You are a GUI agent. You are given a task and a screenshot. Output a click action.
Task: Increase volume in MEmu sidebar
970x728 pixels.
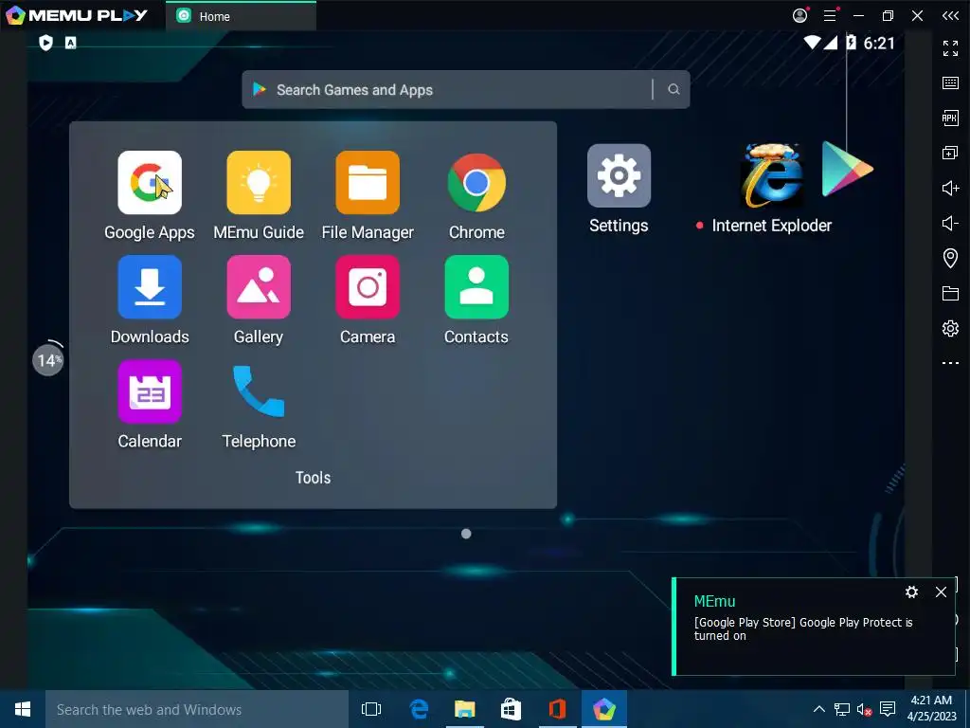coord(950,188)
